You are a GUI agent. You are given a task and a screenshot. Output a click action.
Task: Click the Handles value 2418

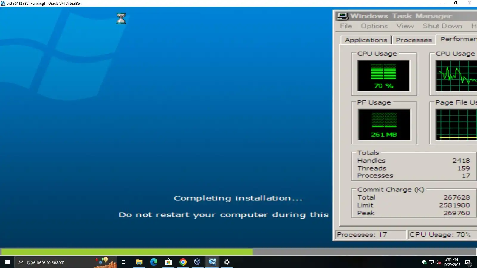tap(461, 161)
